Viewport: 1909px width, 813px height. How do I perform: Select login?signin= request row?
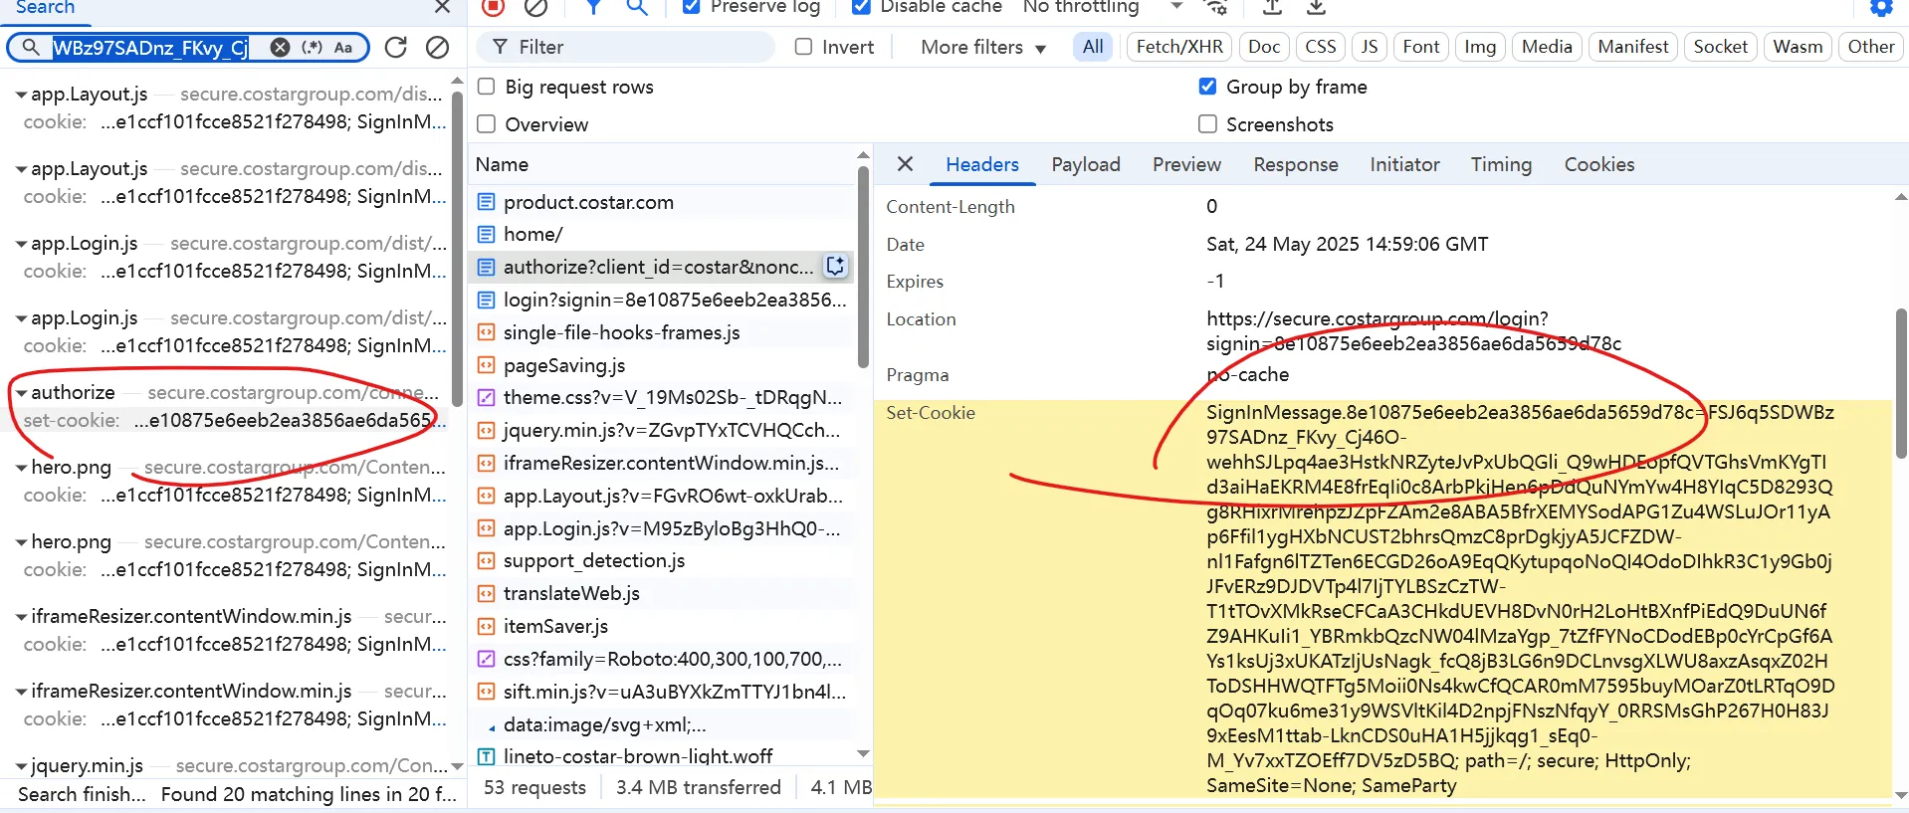[662, 300]
